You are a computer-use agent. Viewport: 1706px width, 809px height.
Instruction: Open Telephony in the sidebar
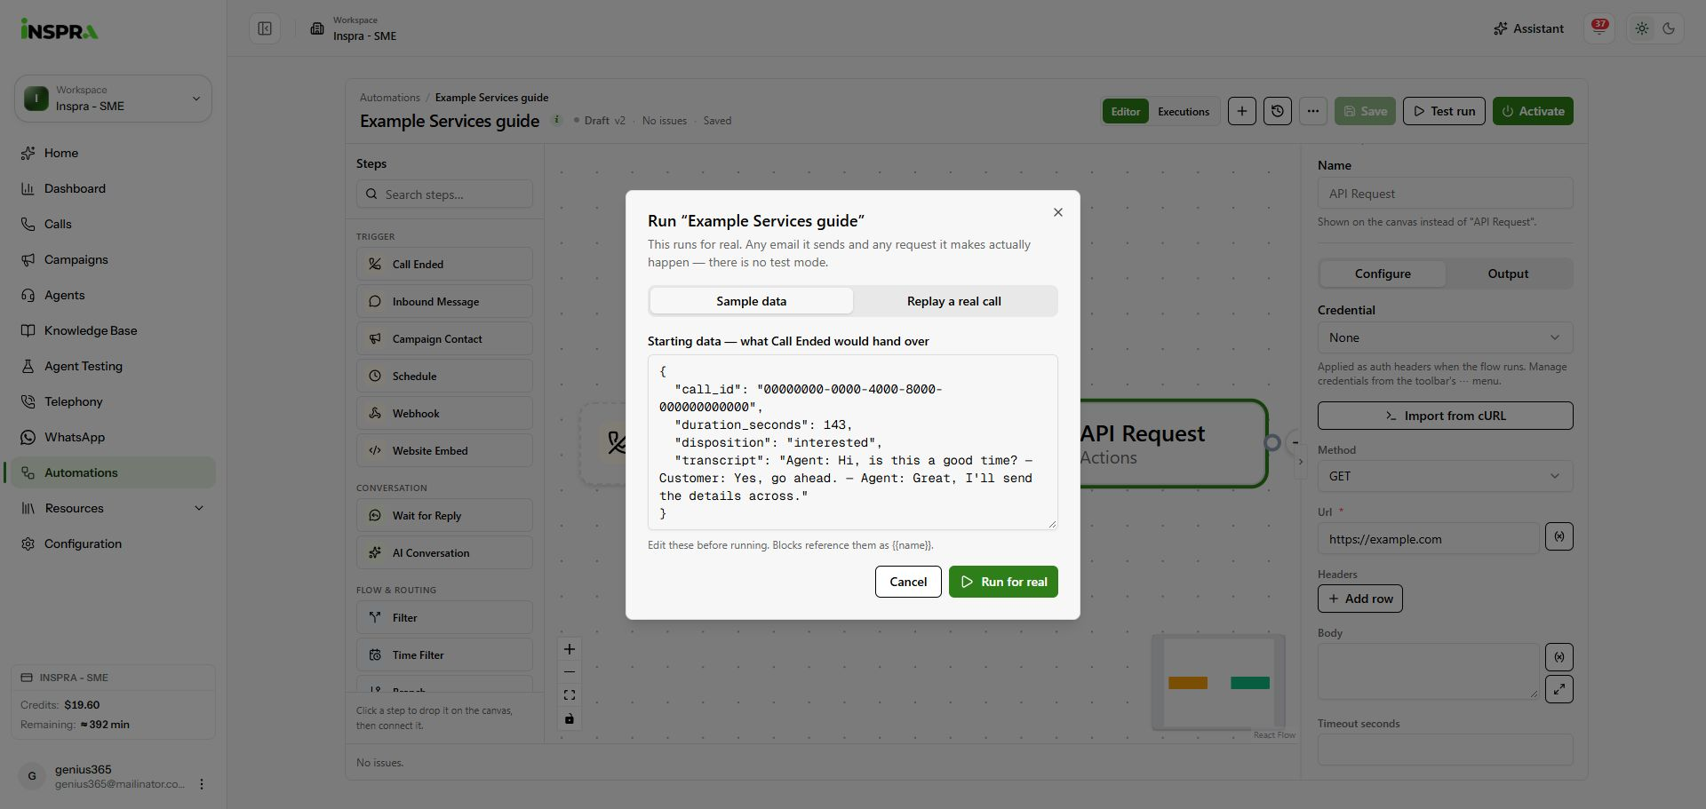(x=112, y=401)
